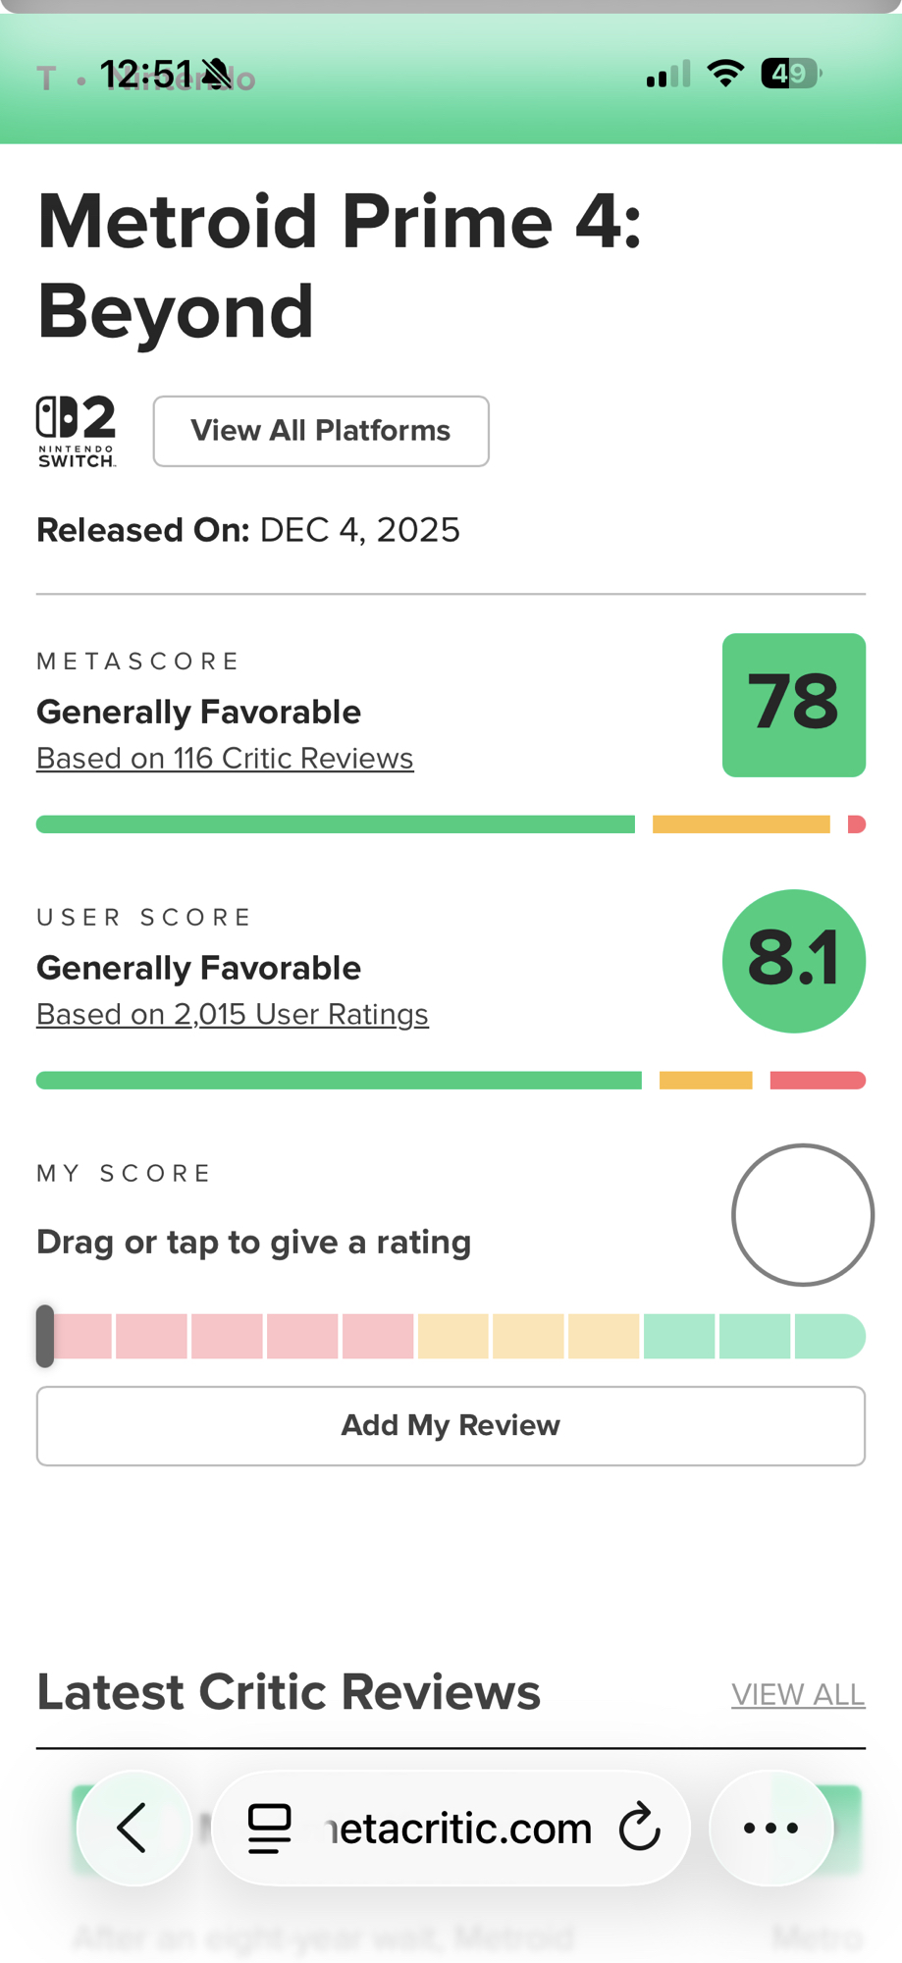Screen dimensions: 902x1963
Task: Open Based on 116 Critic Reviews link
Action: pos(225,759)
